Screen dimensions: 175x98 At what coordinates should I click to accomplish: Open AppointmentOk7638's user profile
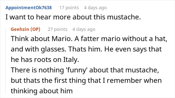(x=28, y=8)
